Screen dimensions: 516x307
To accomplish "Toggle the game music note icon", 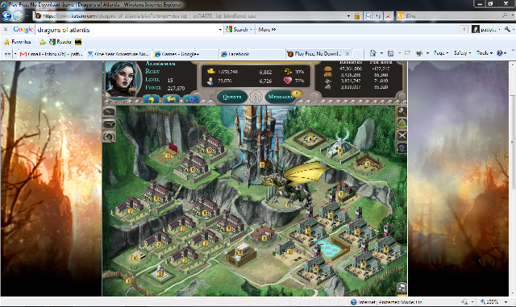I will [x=402, y=288].
